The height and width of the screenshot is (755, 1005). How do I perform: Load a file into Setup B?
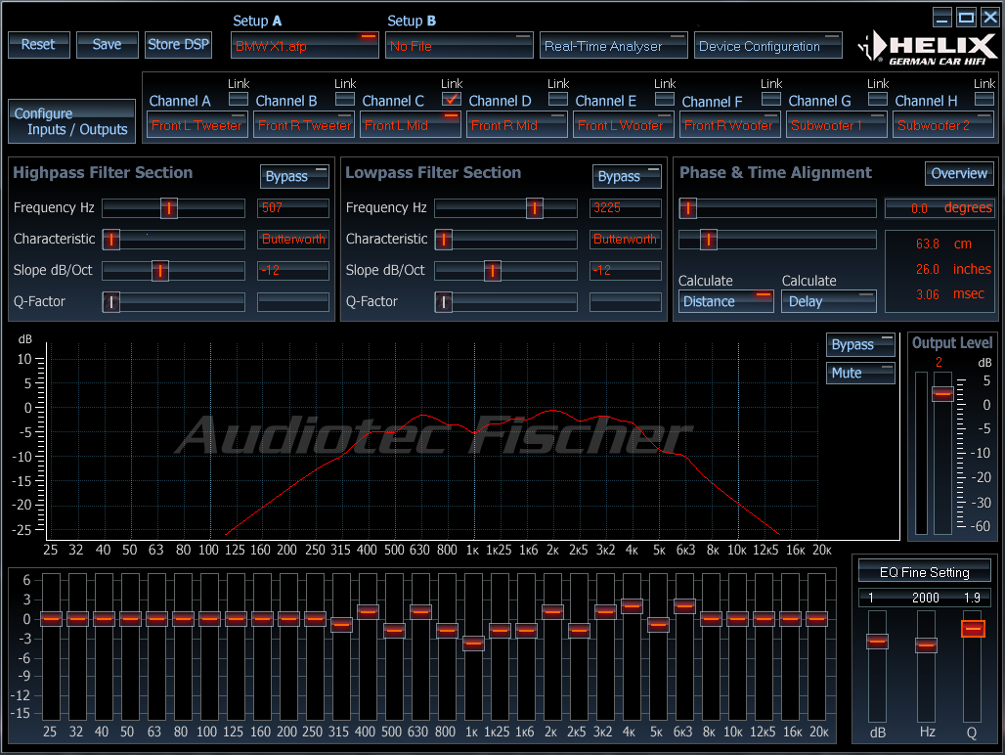pos(459,46)
